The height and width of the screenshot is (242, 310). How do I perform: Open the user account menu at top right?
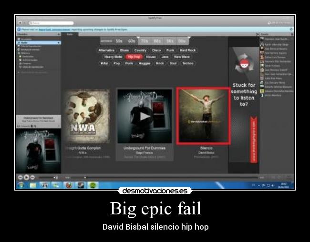(x=279, y=23)
